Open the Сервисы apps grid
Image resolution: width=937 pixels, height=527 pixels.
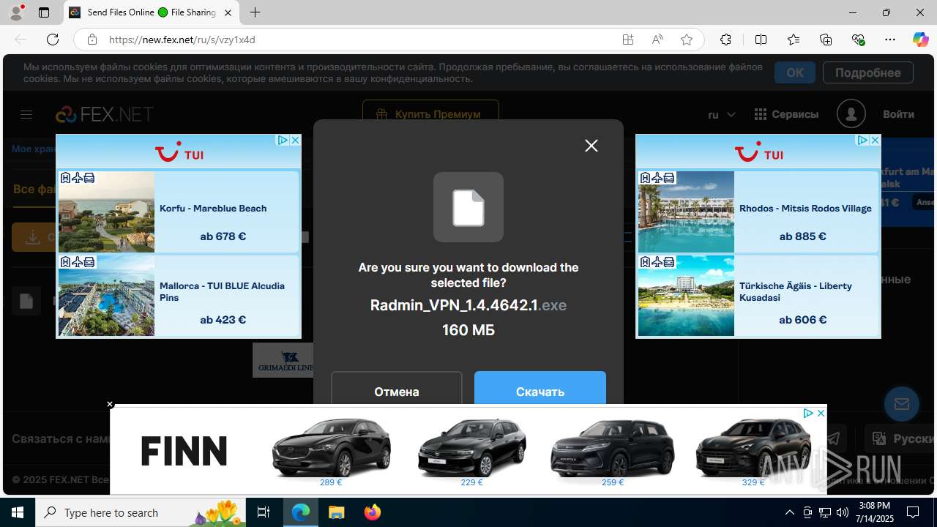pos(786,114)
